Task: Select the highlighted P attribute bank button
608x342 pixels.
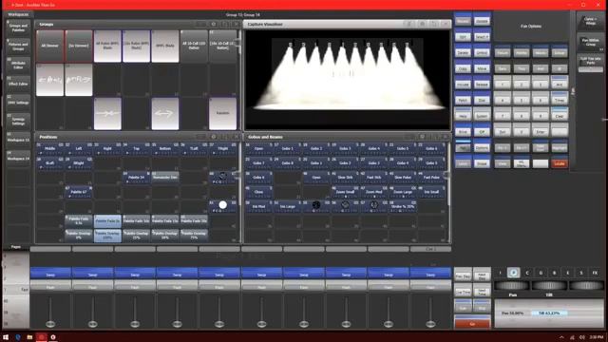Action: point(513,273)
